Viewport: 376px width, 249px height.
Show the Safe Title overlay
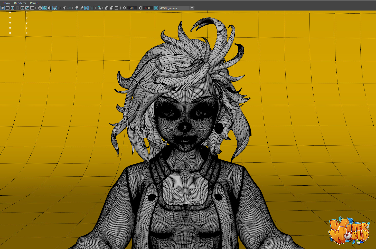pos(32,8)
